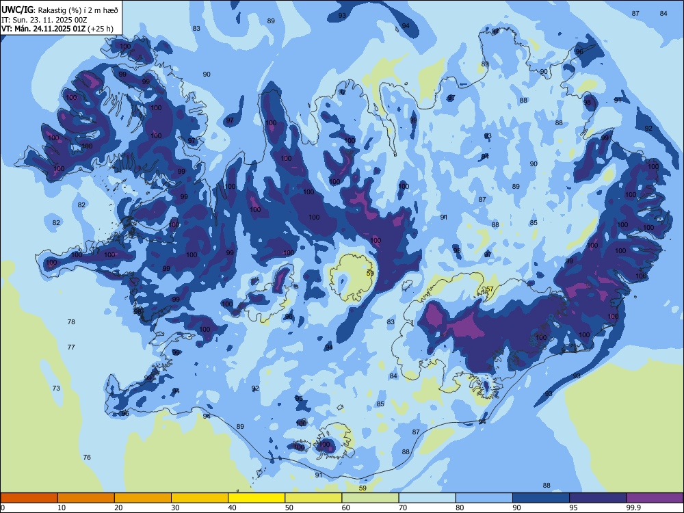Click the initialization time "IT: Sun. 23. 11. 2025 00Z"
Image resolution: width=684 pixels, height=513 pixels.
[44, 20]
